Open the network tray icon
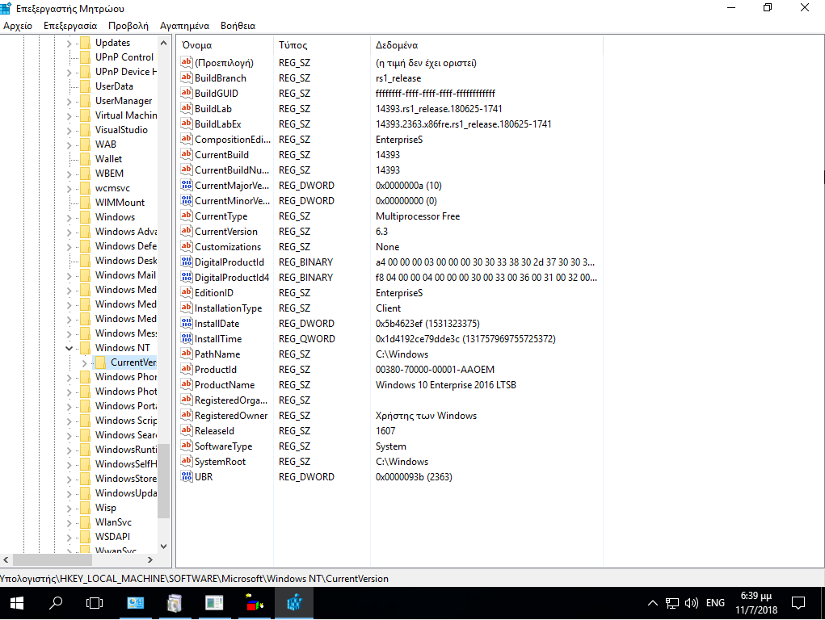Screen dimensions: 825x620 tap(672, 603)
